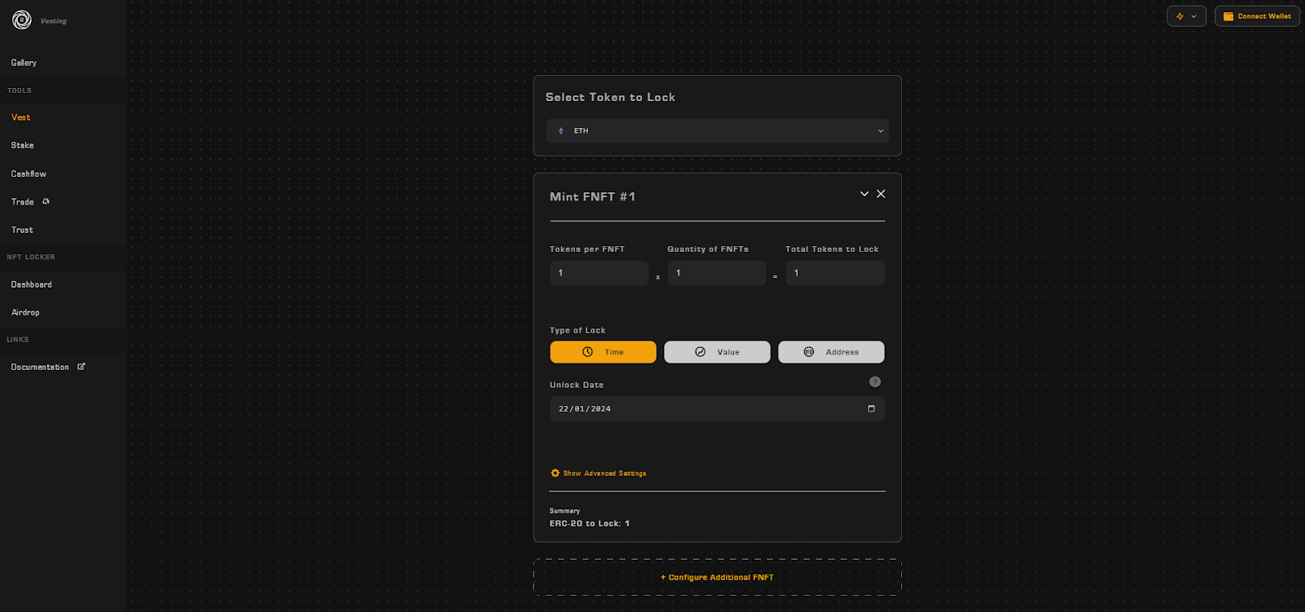Open the Gallery page
Viewport: 1305px width, 612px height.
(x=24, y=63)
